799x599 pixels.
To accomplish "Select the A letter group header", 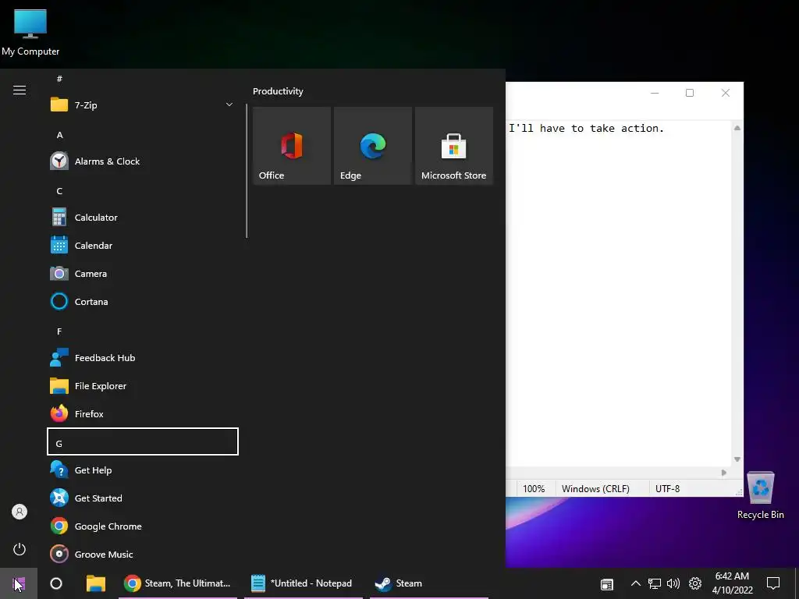I will pyautogui.click(x=142, y=135).
